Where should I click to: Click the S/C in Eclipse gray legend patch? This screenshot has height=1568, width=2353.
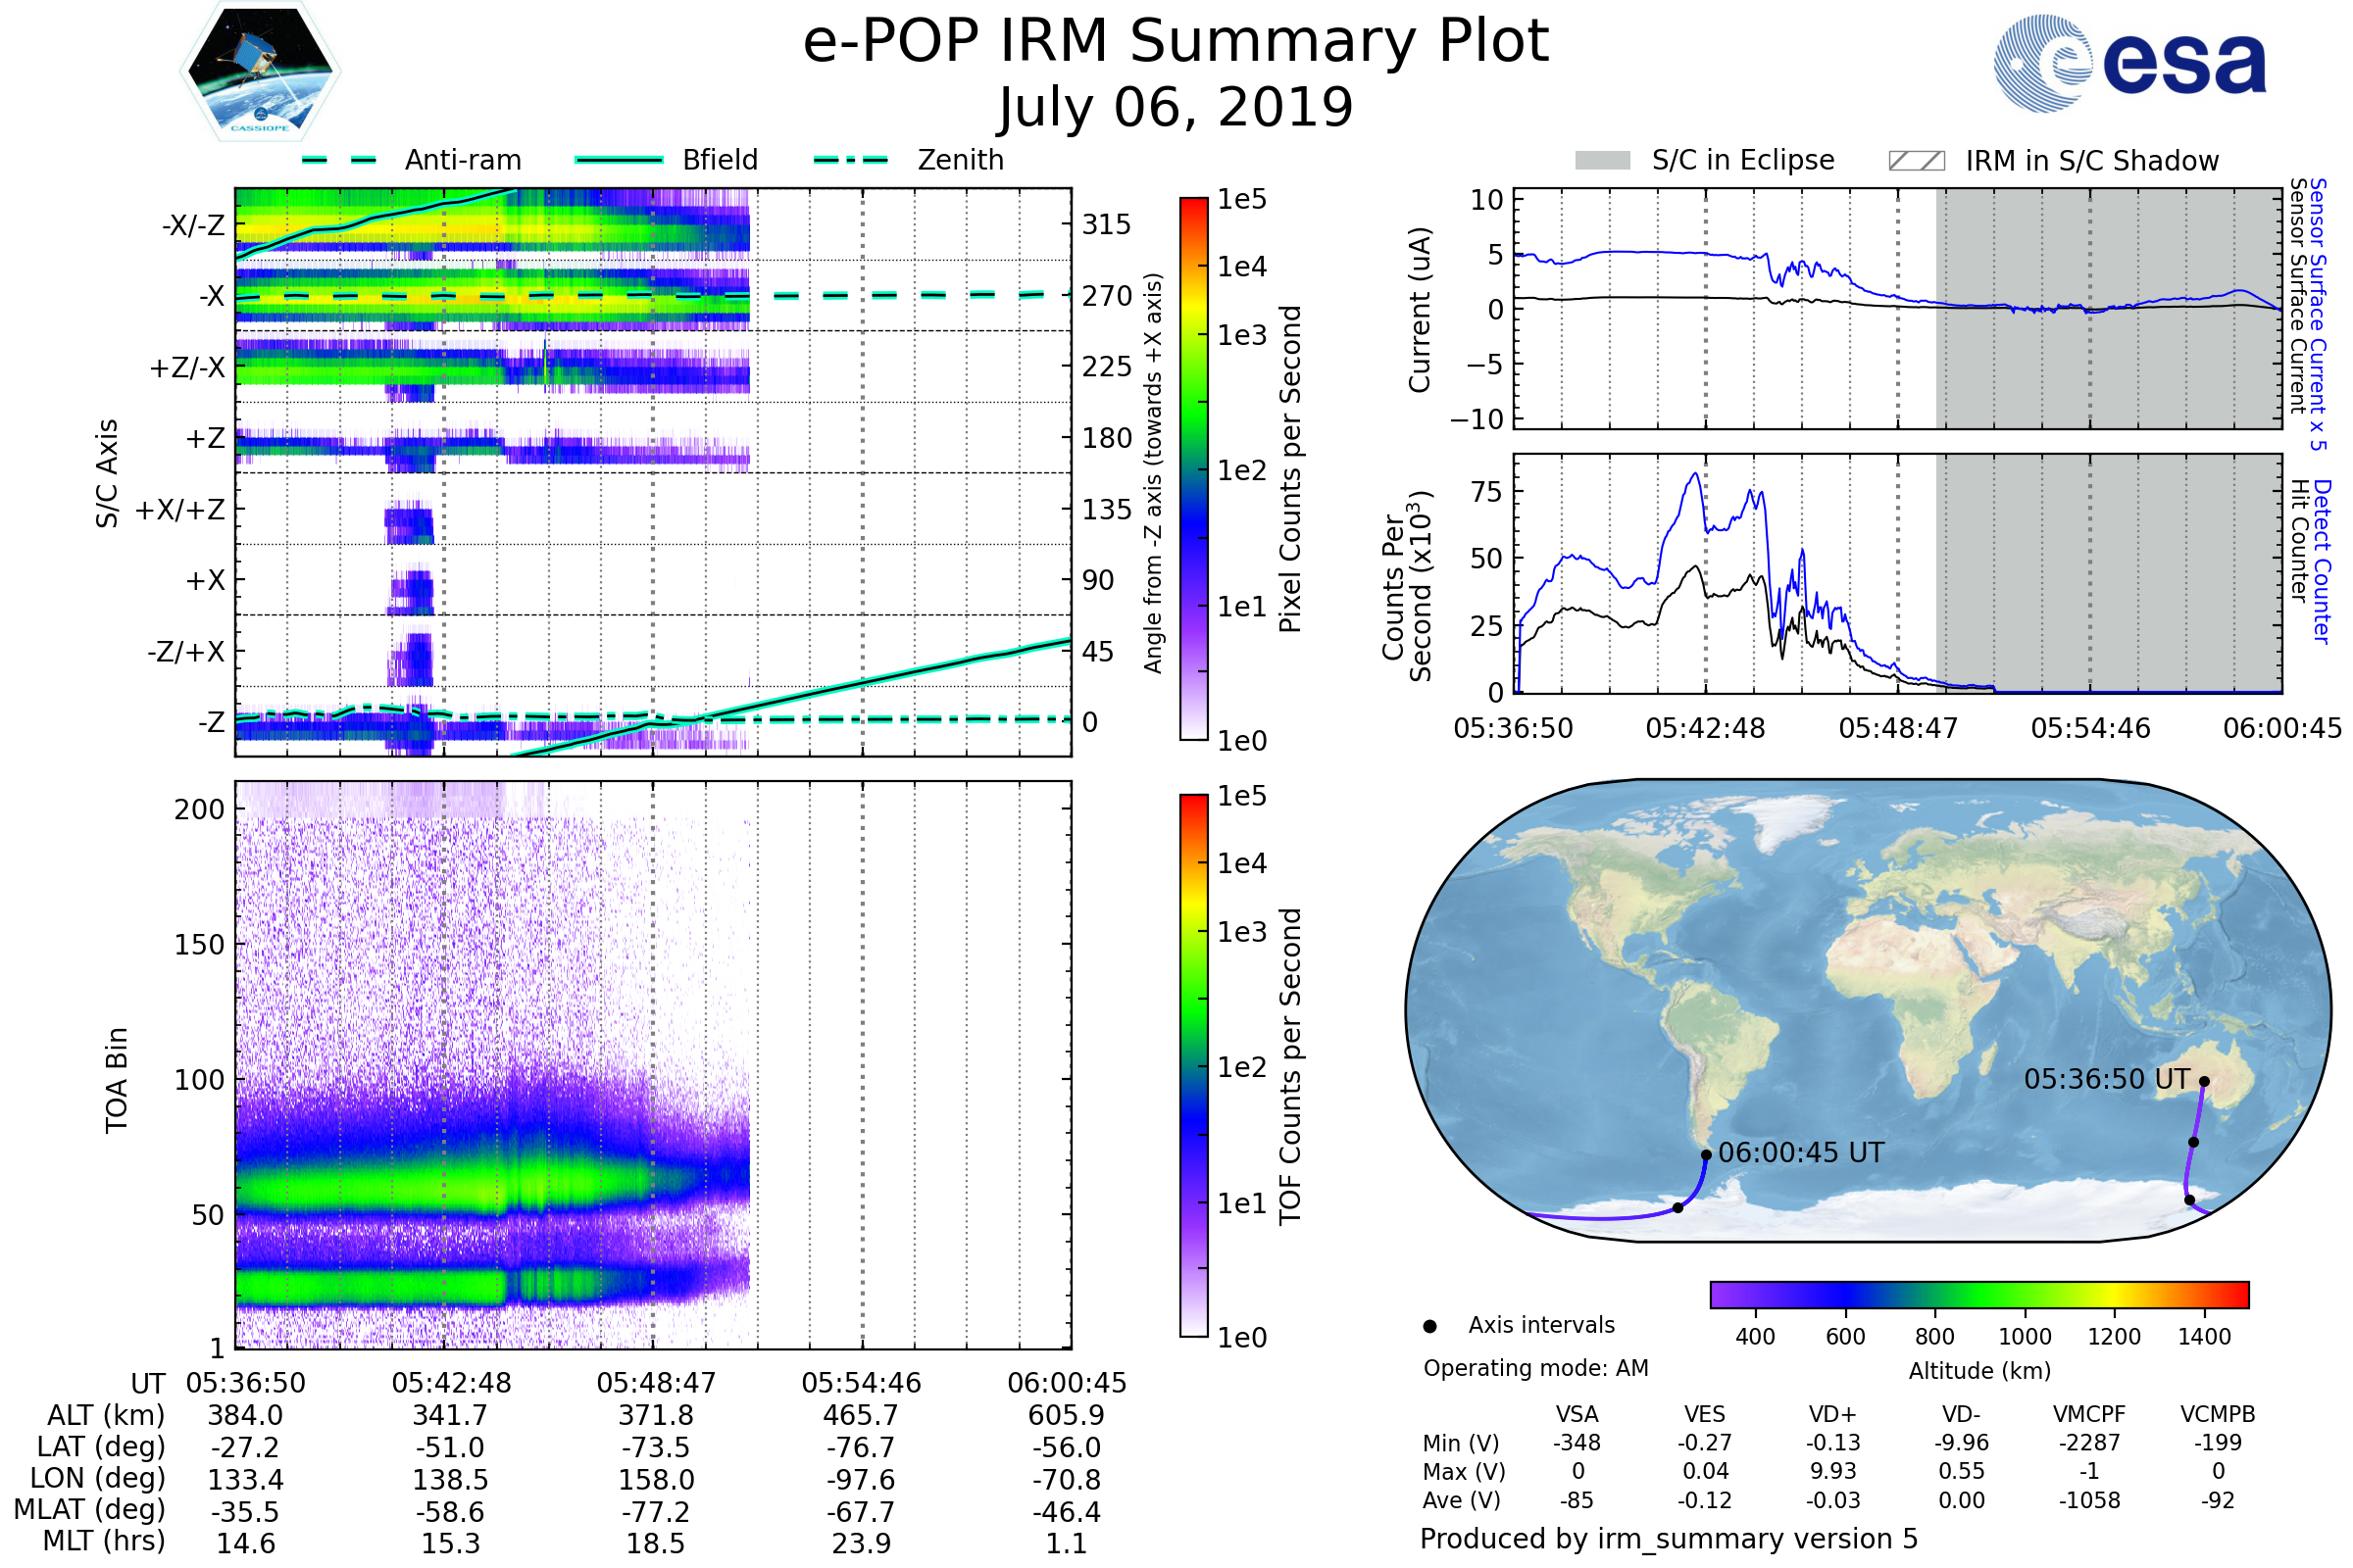(x=1602, y=161)
